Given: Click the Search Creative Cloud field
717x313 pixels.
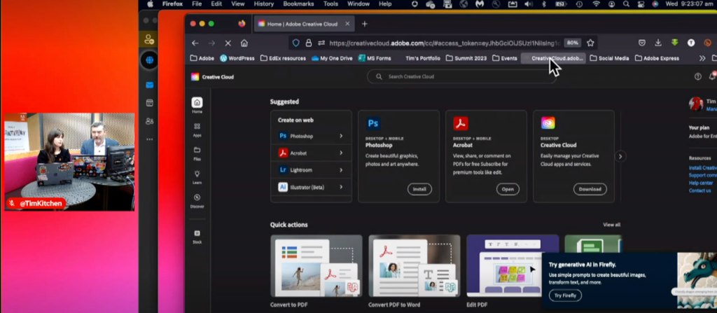Looking at the screenshot, I should tap(462, 76).
